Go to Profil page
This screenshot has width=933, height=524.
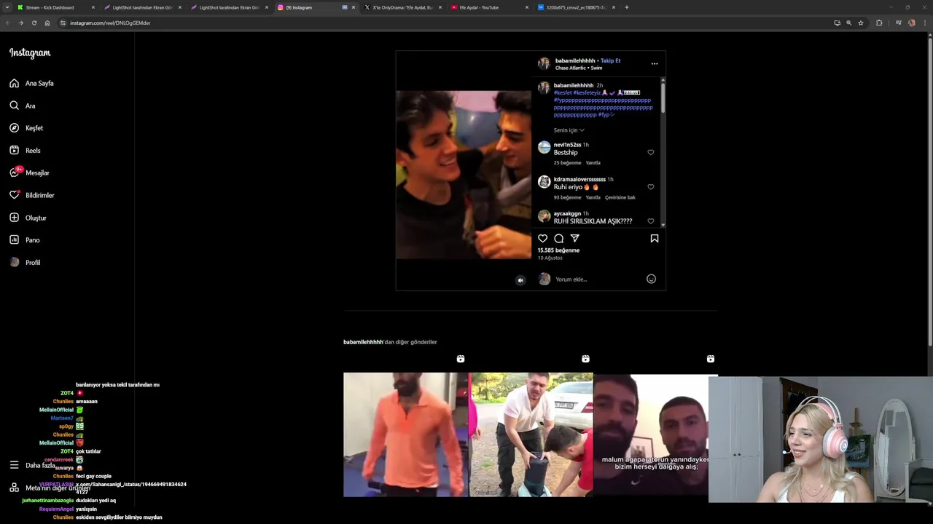click(25, 263)
